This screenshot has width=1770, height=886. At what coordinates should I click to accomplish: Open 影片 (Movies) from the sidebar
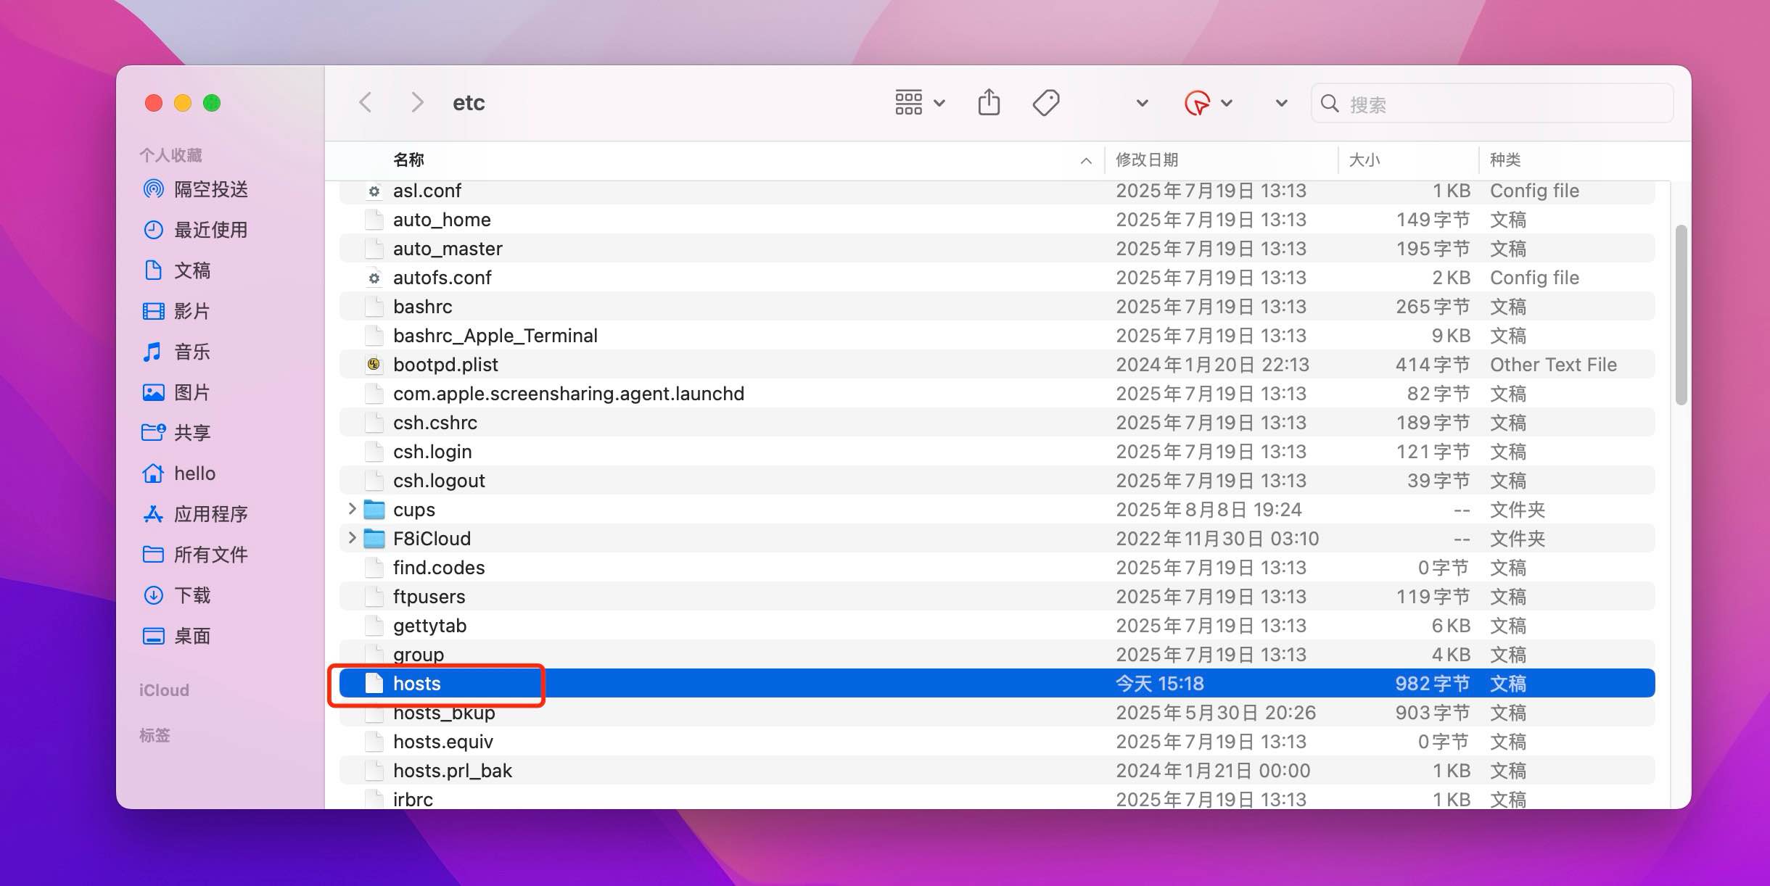click(x=193, y=311)
